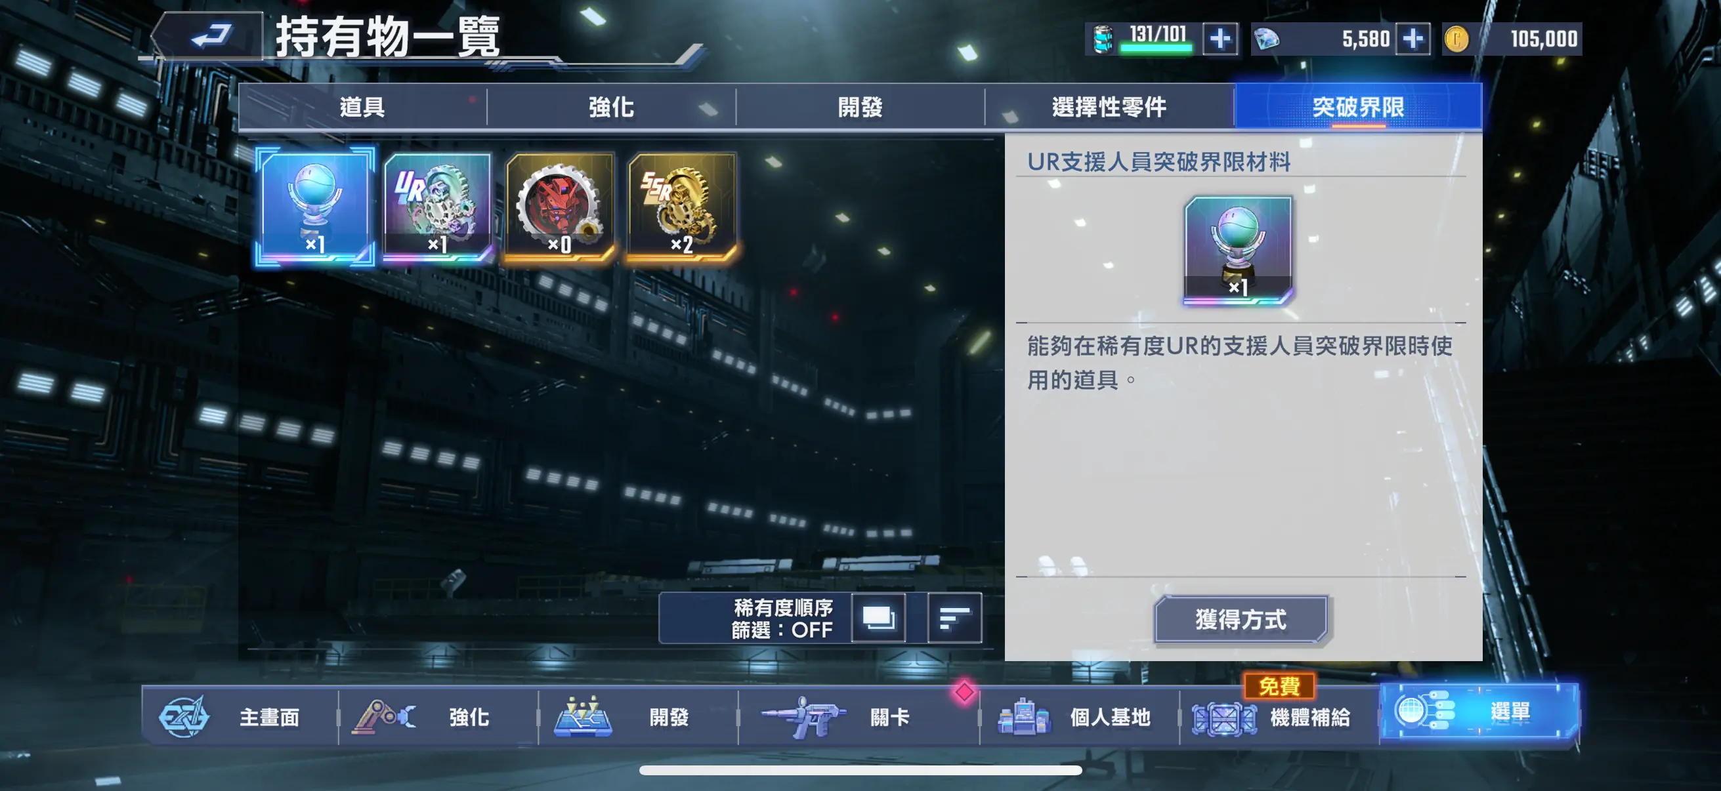This screenshot has height=791, width=1721.
Task: Switch to the 強化 tab
Action: [x=611, y=107]
